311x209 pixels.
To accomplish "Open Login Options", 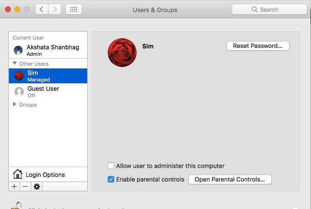I will 48,175.
